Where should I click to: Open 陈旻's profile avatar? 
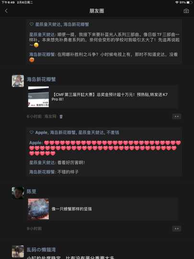pos(18,193)
